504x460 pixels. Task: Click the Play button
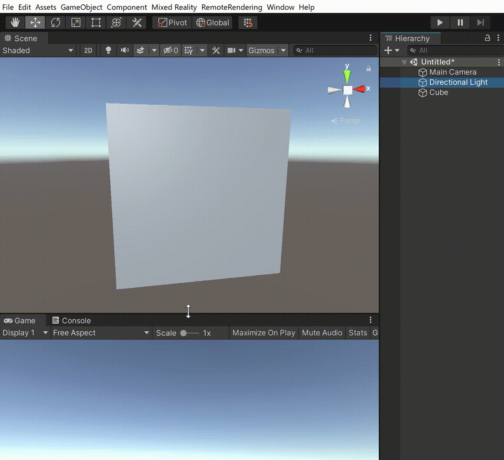(x=440, y=23)
